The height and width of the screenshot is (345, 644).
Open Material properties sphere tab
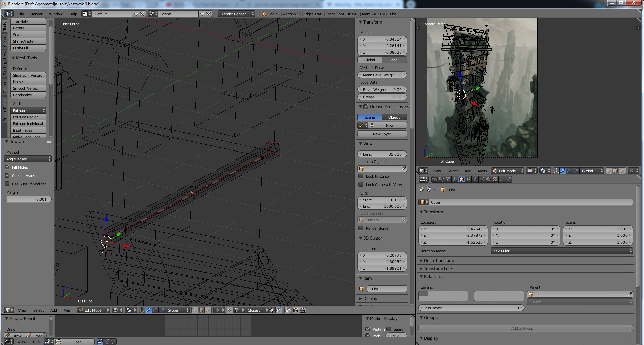(x=488, y=179)
